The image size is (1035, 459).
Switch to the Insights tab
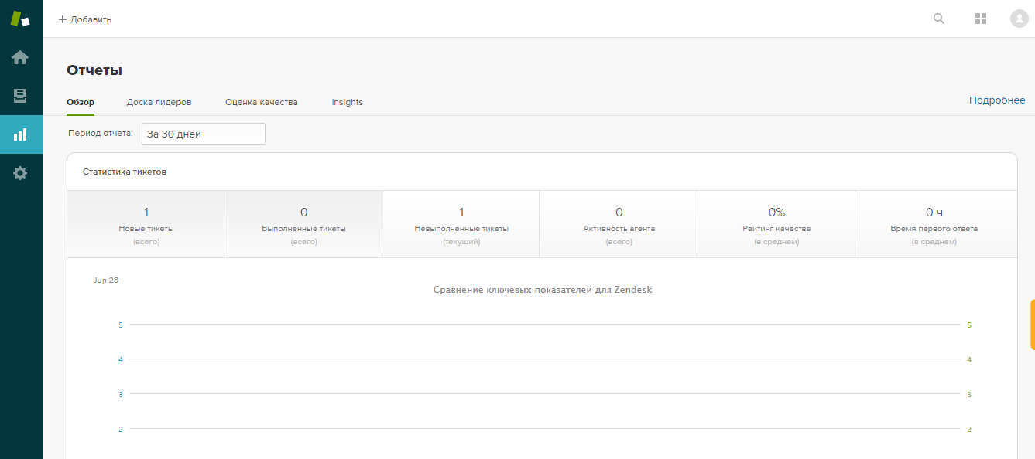point(346,101)
